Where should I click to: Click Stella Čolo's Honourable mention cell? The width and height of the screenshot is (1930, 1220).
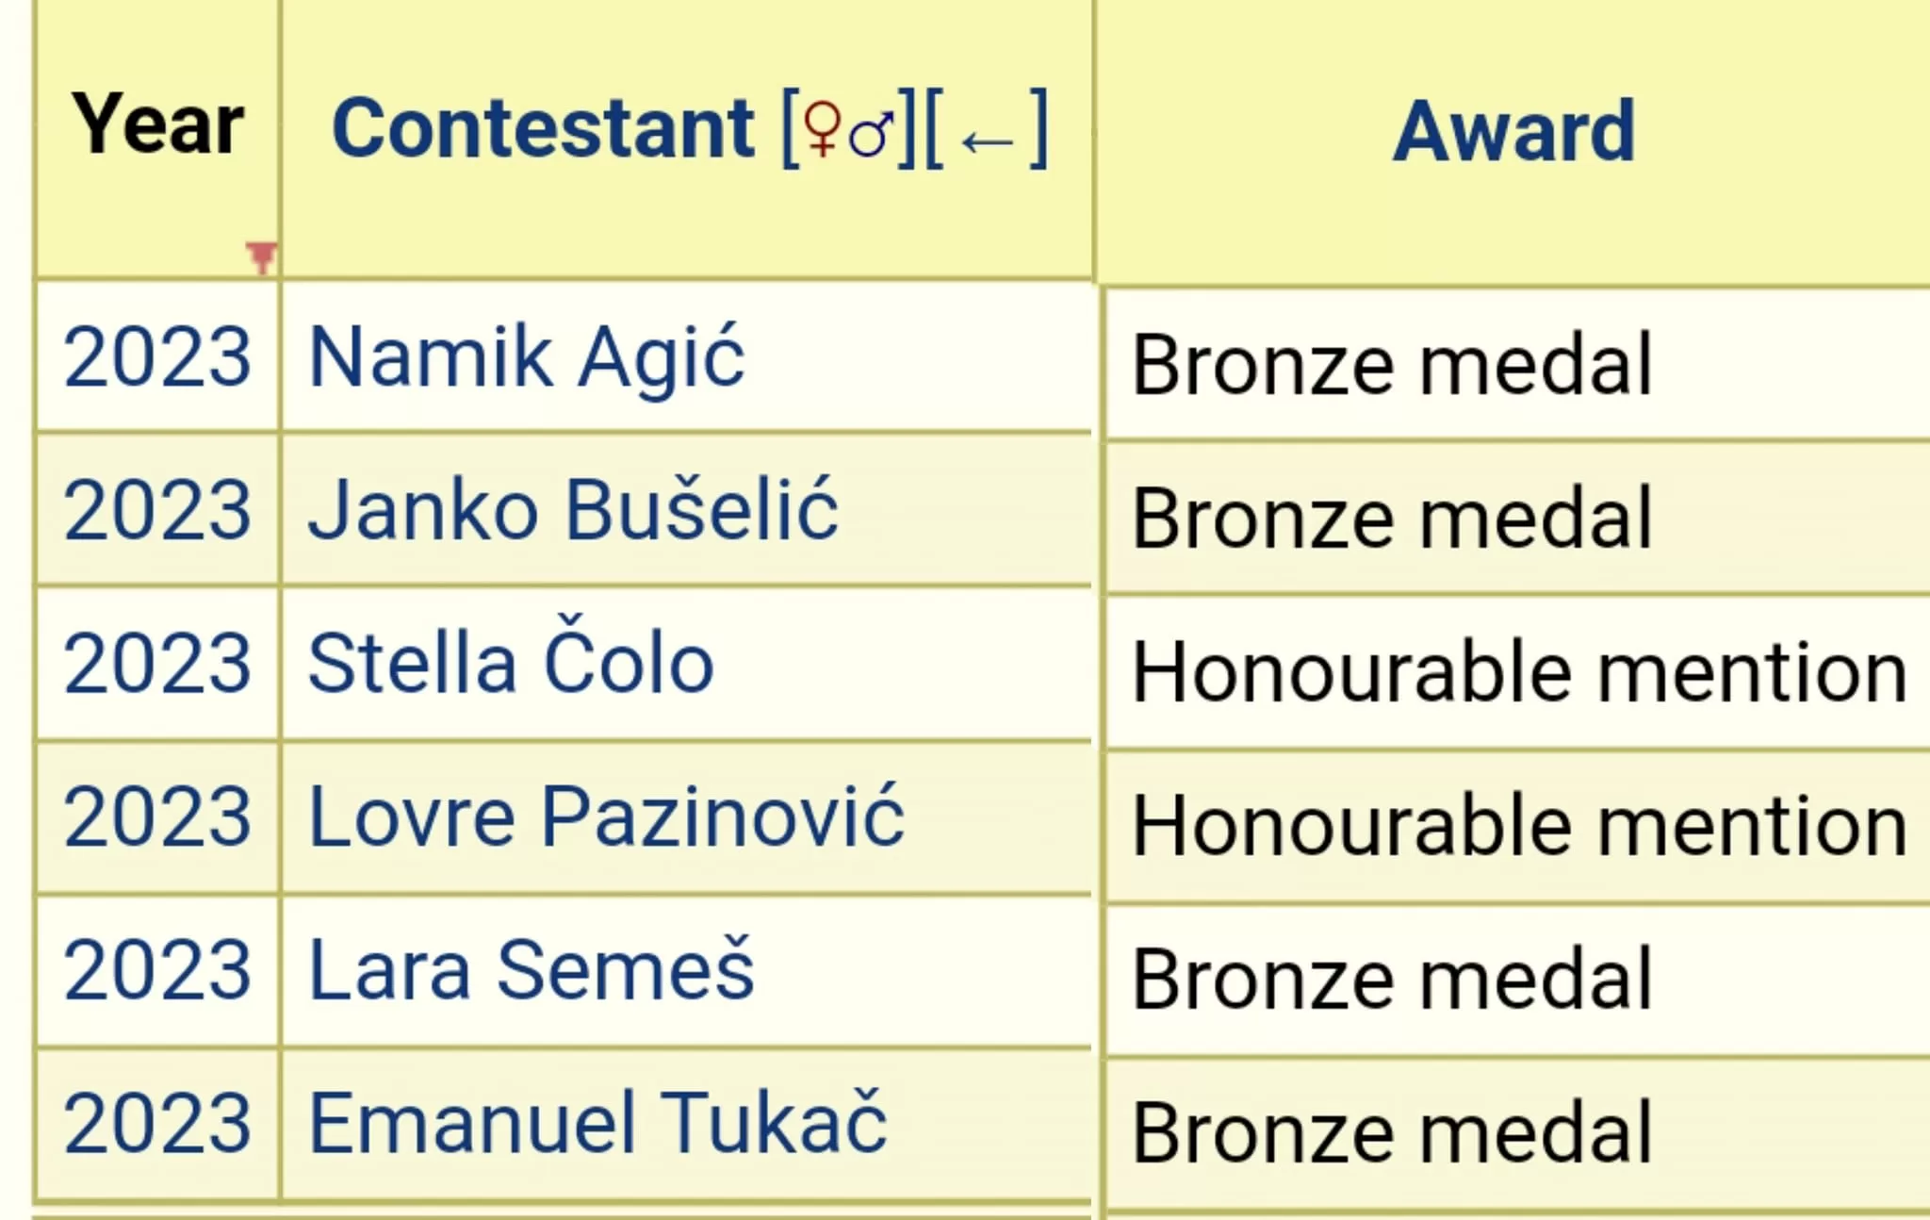(x=1518, y=672)
